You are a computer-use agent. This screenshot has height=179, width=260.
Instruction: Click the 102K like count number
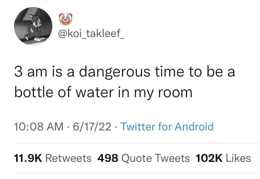(209, 158)
